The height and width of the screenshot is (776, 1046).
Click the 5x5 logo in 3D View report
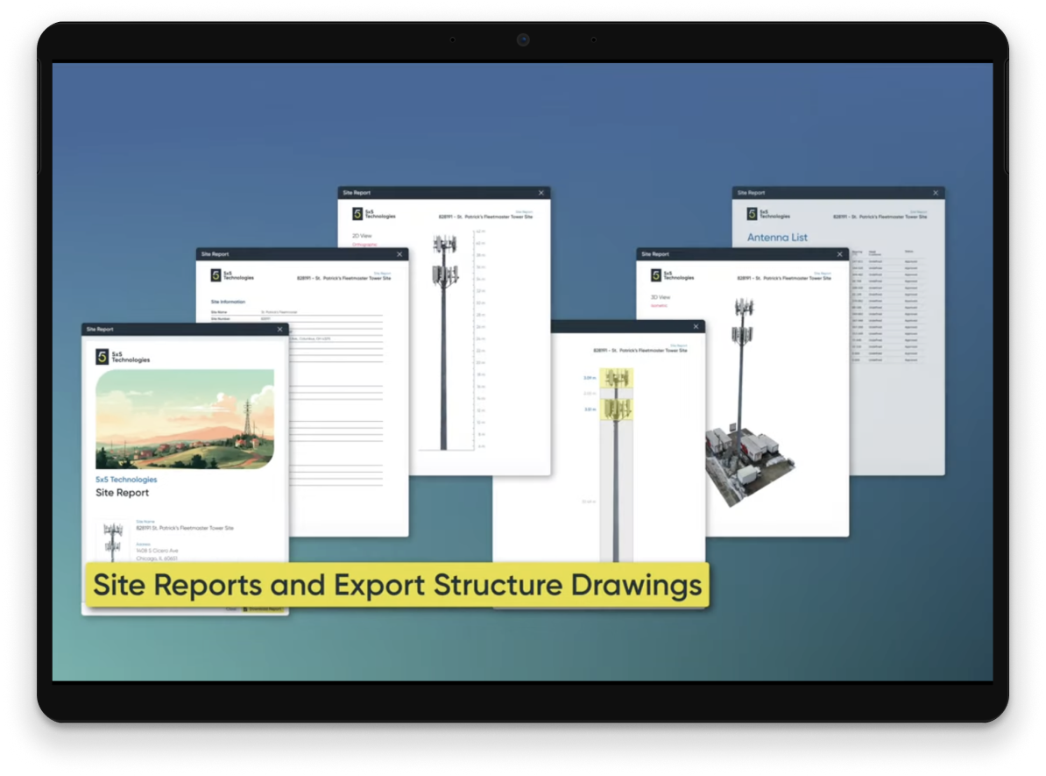(x=656, y=275)
